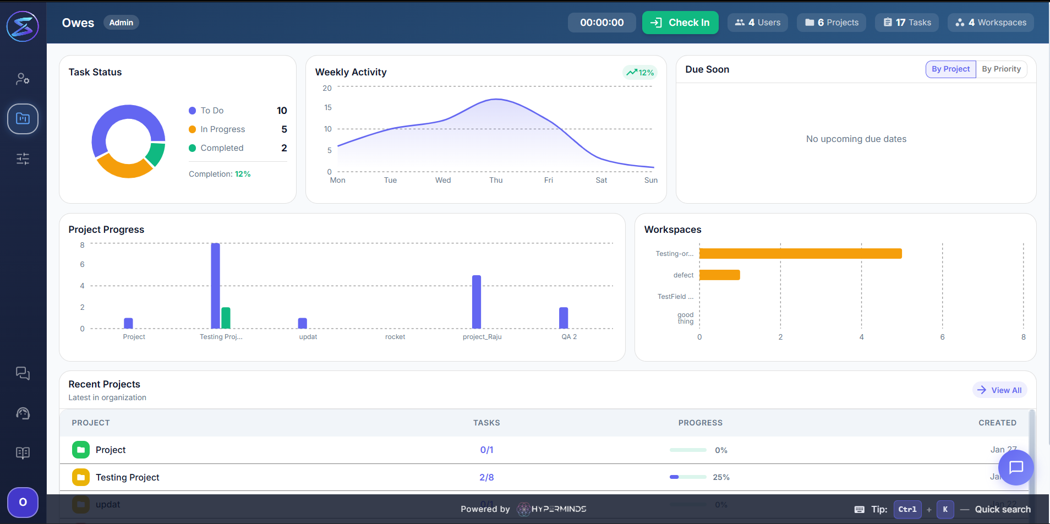The width and height of the screenshot is (1050, 524).
Task: Open the documentation book sidebar icon
Action: (x=23, y=453)
